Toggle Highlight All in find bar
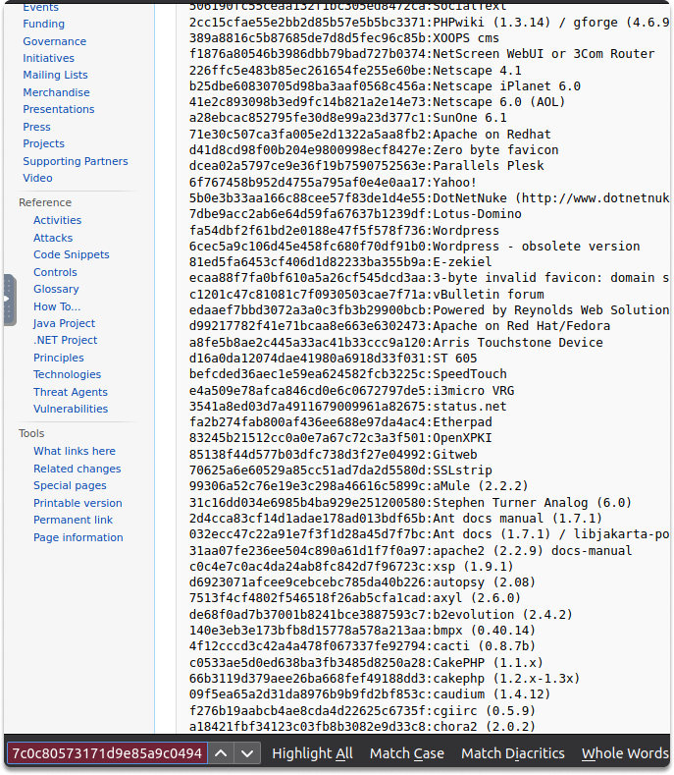Screen dimensions: 674x775 tap(312, 753)
